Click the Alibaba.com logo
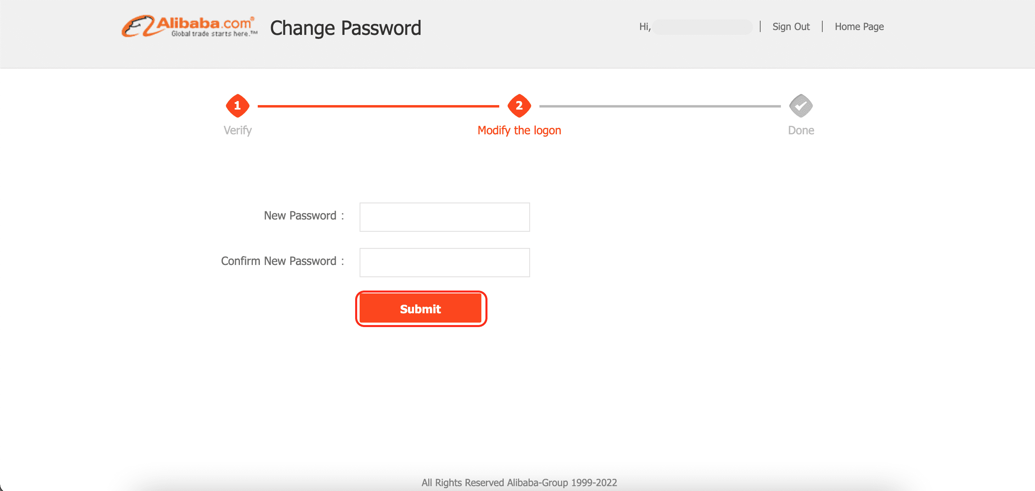This screenshot has height=491, width=1035. pos(189,27)
